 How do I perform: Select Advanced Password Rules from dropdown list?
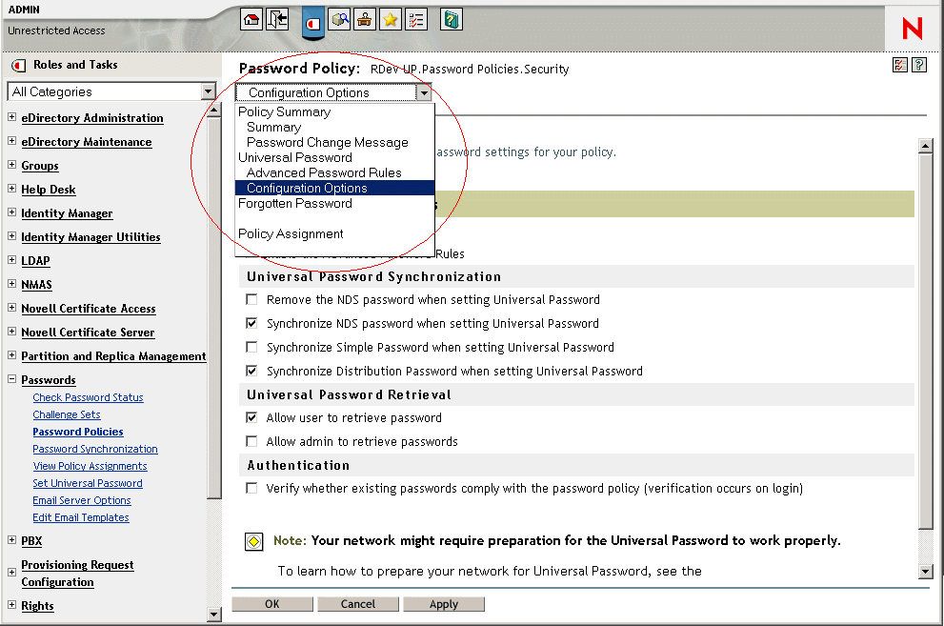click(324, 172)
